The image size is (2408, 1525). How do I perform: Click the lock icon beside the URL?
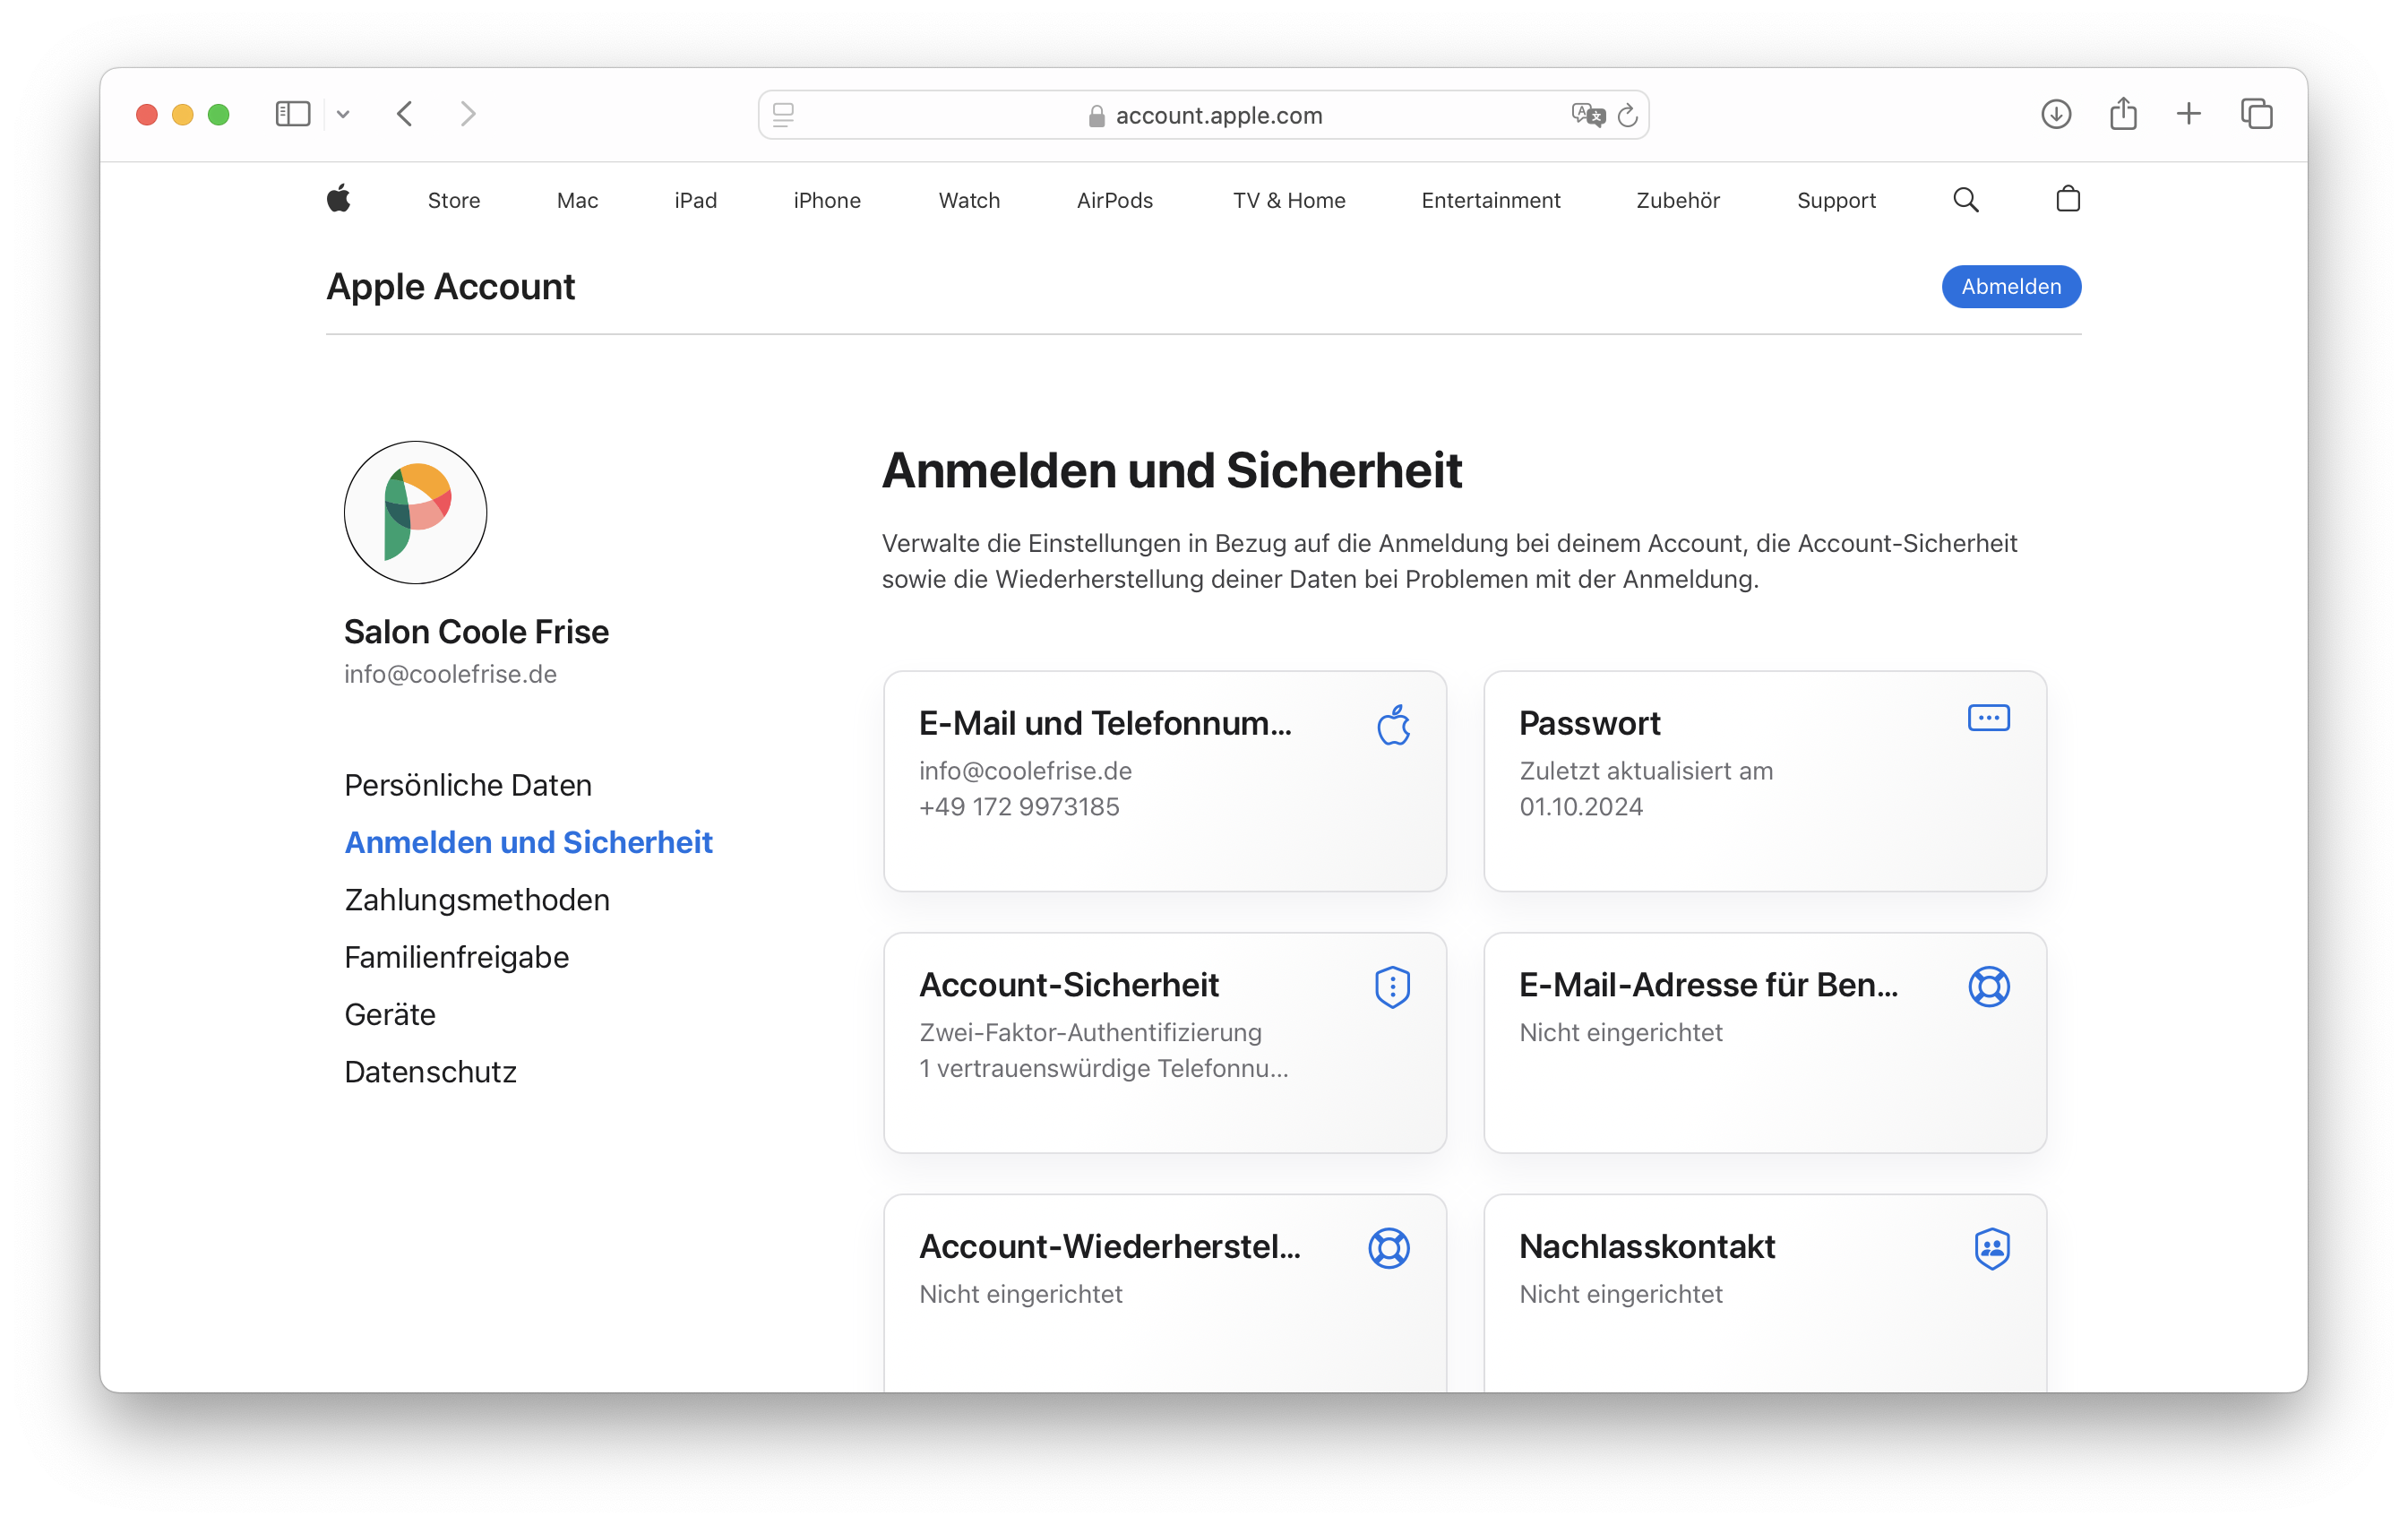point(1096,116)
